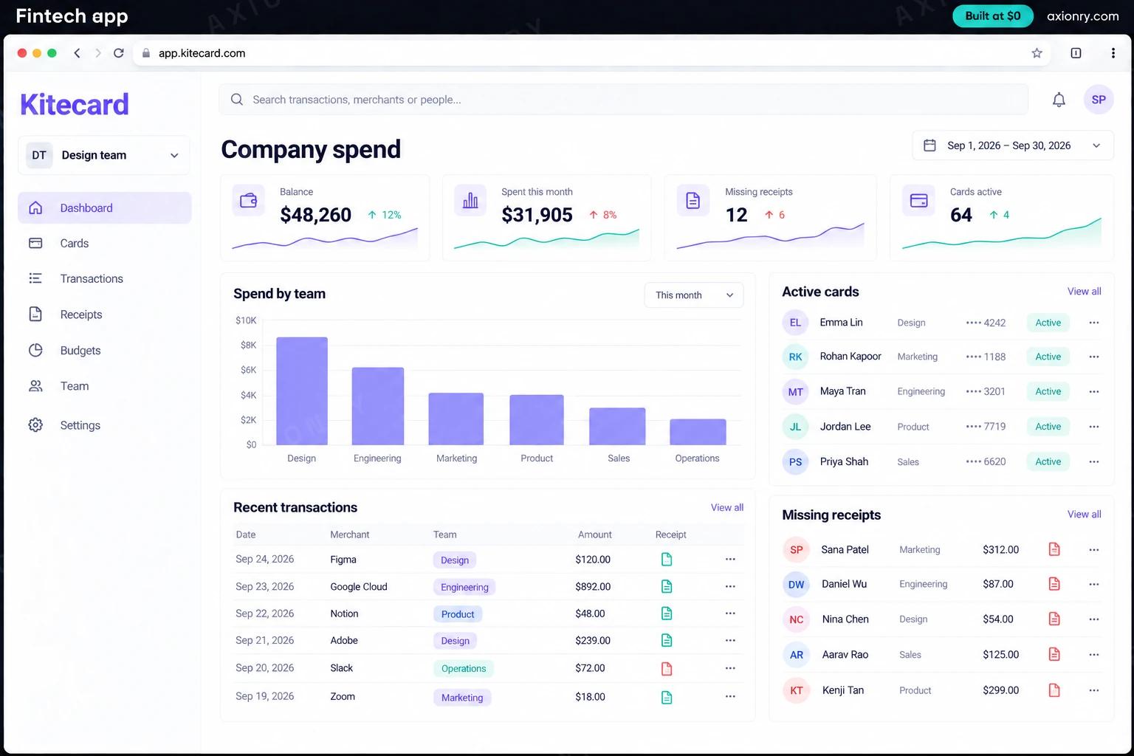Click missing receipt icon for Sana Patel
The image size is (1134, 756).
[x=1054, y=549]
